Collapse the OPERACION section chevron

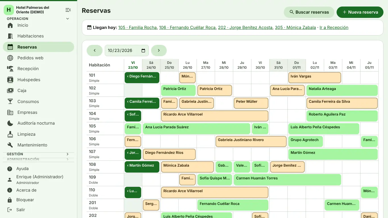68,19
